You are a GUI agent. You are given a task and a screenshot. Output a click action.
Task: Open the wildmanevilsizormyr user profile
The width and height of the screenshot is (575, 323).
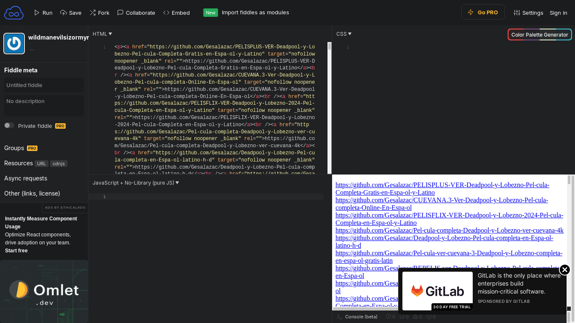click(x=59, y=37)
